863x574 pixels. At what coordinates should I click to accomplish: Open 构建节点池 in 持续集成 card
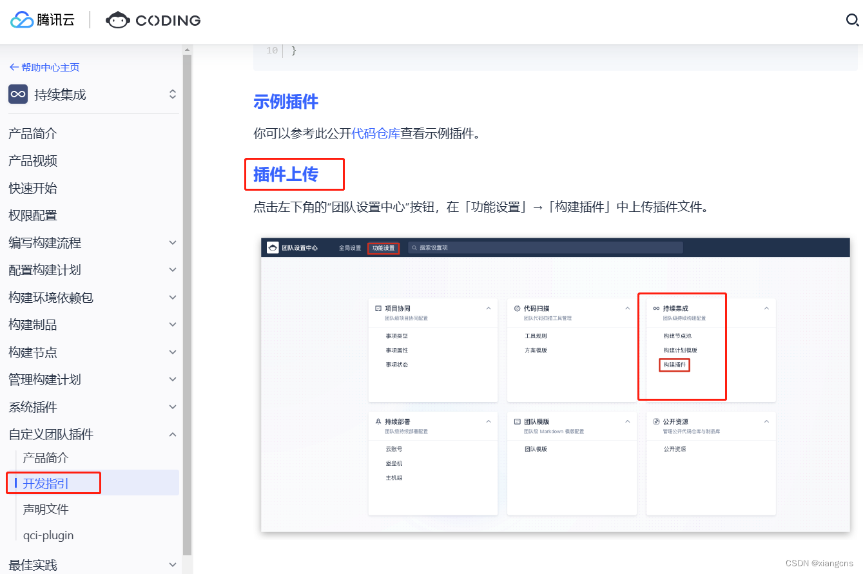click(677, 336)
